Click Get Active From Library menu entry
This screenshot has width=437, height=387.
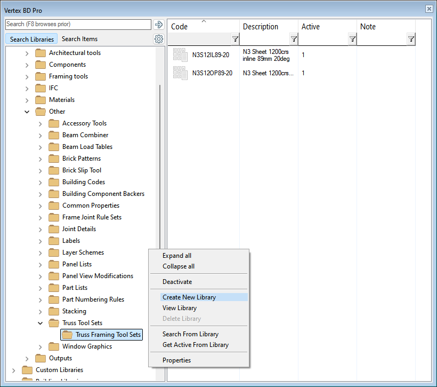[195, 345]
